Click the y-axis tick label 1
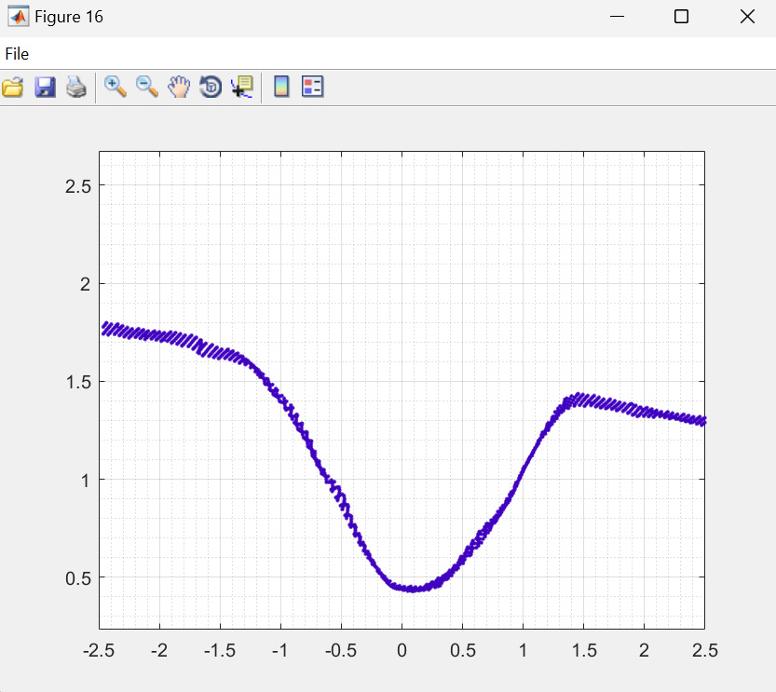The image size is (776, 692). 86,481
